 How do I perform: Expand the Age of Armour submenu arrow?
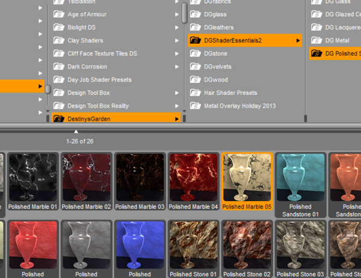pos(177,14)
